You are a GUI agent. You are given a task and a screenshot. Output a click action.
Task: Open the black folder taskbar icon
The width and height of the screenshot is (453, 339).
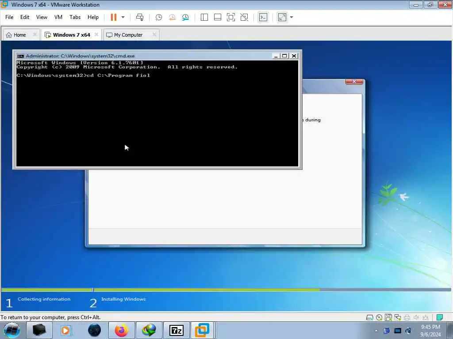(x=39, y=330)
